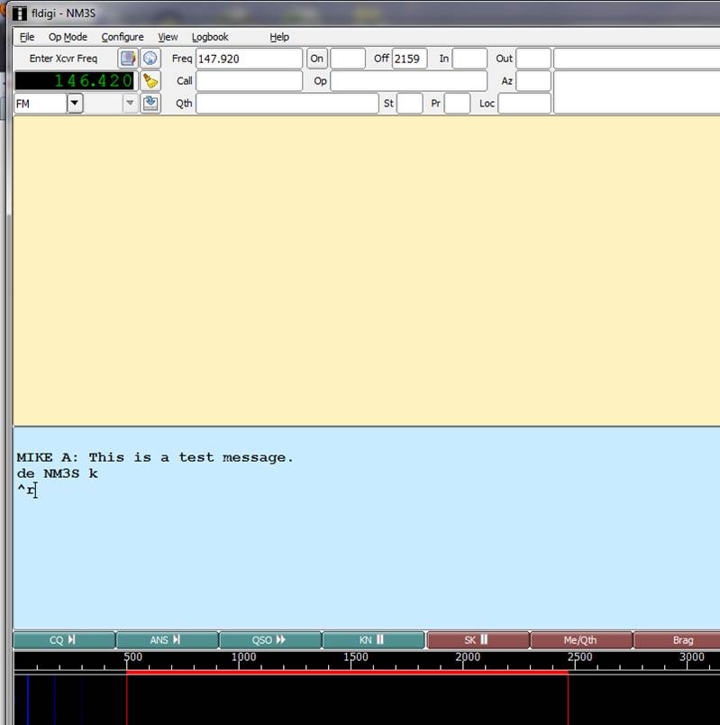Focus the Qth text field
This screenshot has width=720, height=725.
(x=287, y=104)
